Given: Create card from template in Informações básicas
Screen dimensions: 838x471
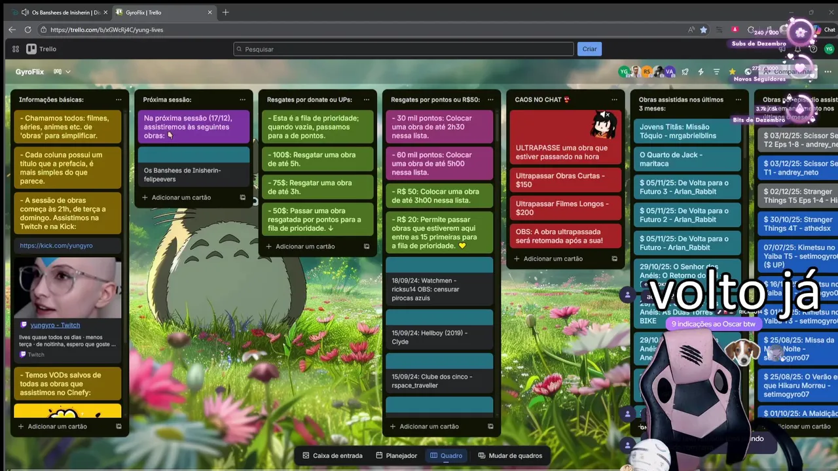Looking at the screenshot, I should coord(118,427).
